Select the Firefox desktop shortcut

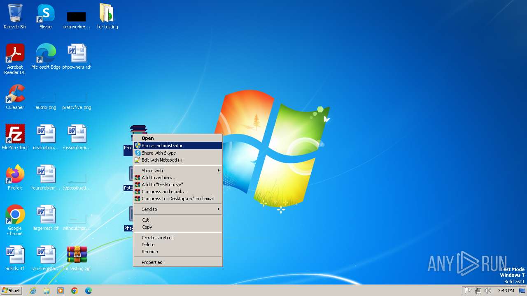point(15,178)
